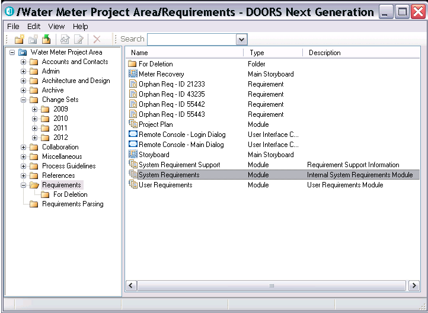Screen dimensions: 428x313
Task: Collapse the Water Meter Project Area root
Action: (x=12, y=52)
